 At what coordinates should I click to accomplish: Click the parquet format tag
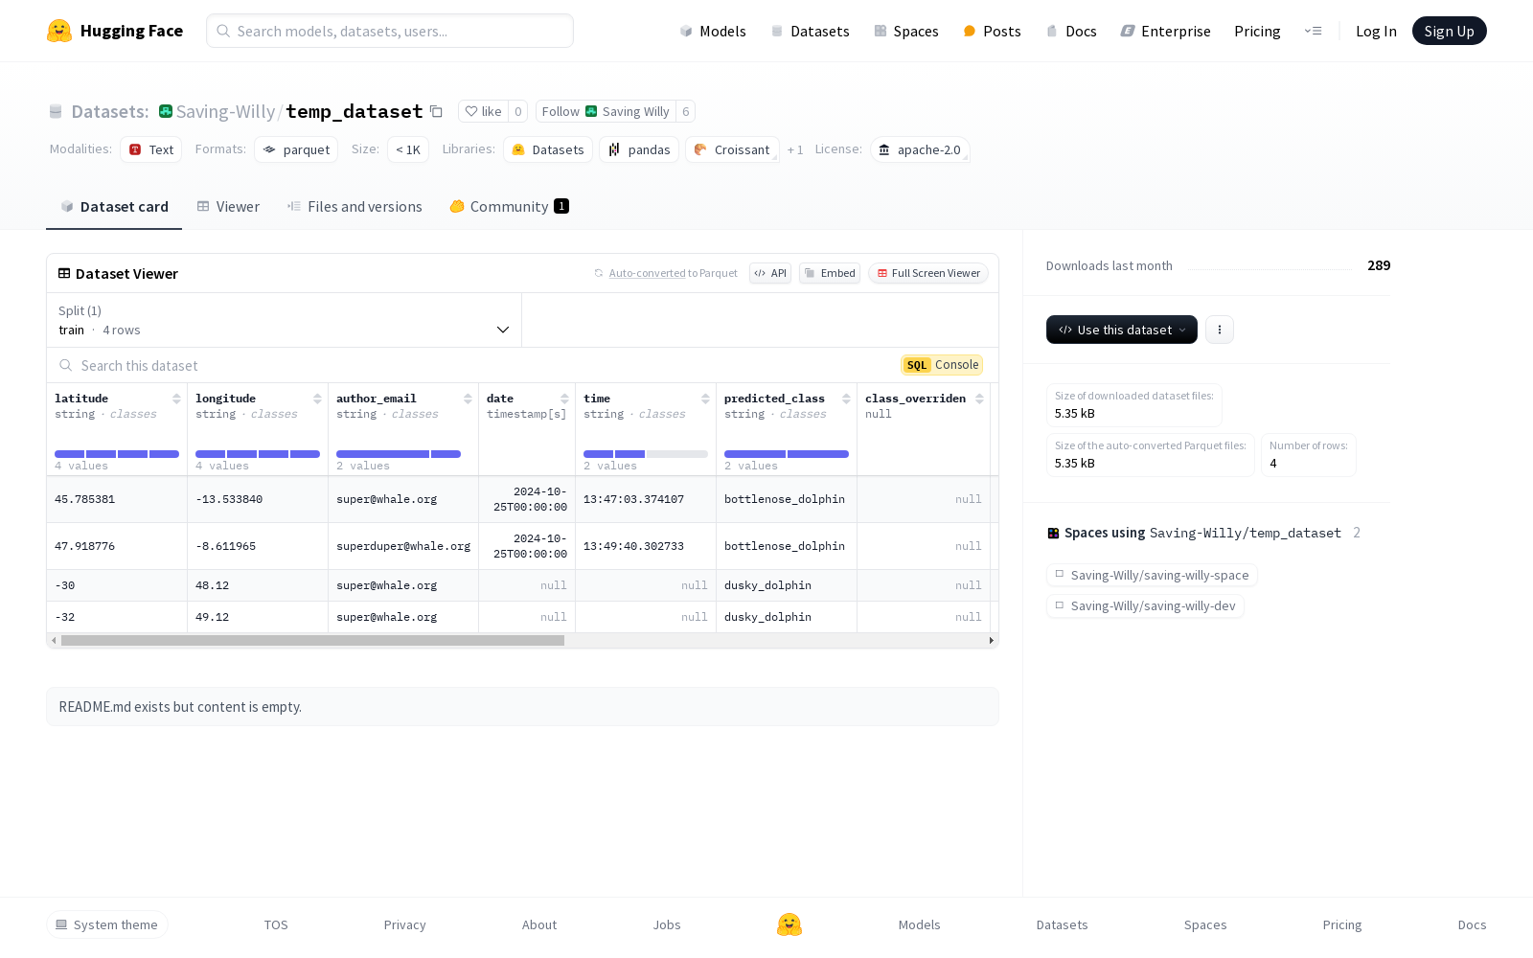296,149
